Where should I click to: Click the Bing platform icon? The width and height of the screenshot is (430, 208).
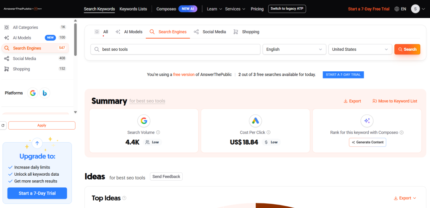pyautogui.click(x=45, y=93)
